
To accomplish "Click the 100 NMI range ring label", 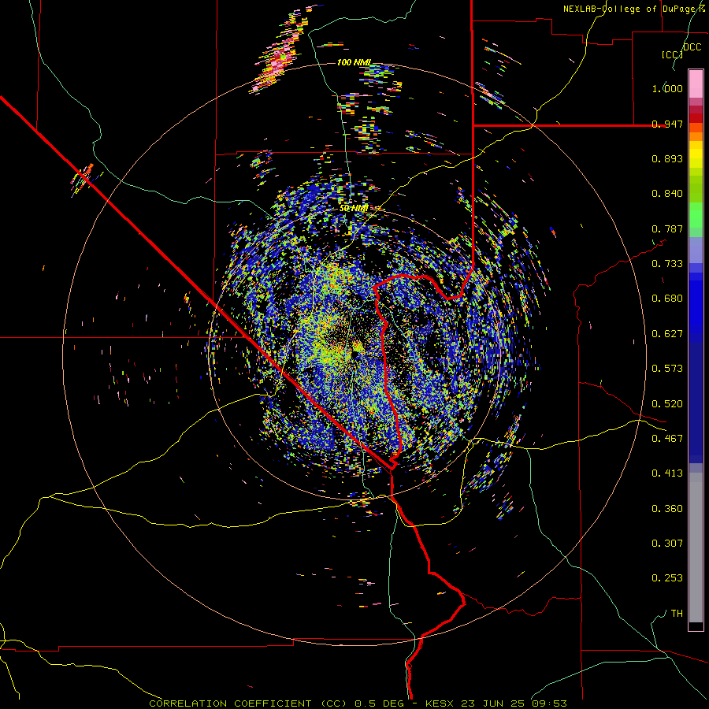I will (x=354, y=62).
